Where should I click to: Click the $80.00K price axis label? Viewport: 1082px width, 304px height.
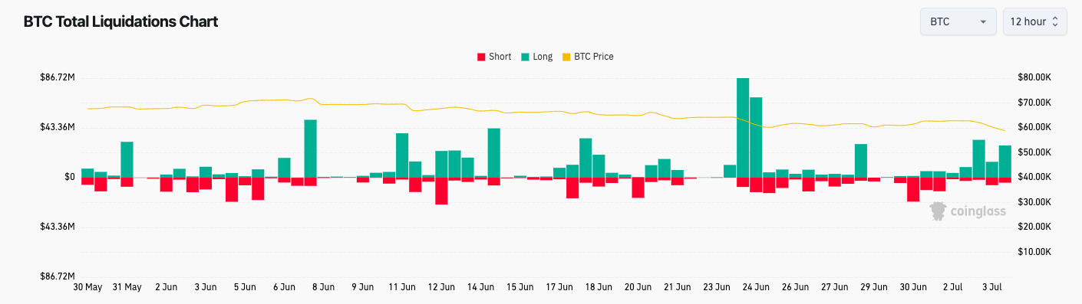coord(1036,77)
